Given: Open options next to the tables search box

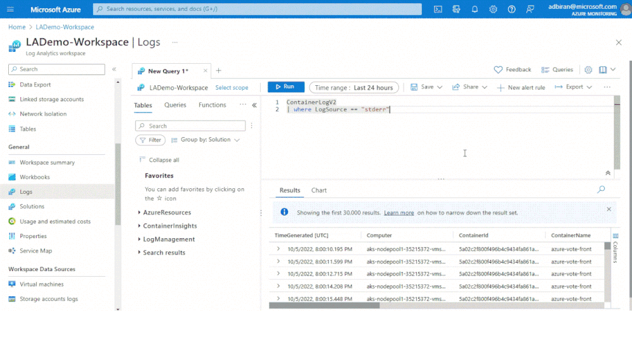Looking at the screenshot, I should (x=252, y=126).
